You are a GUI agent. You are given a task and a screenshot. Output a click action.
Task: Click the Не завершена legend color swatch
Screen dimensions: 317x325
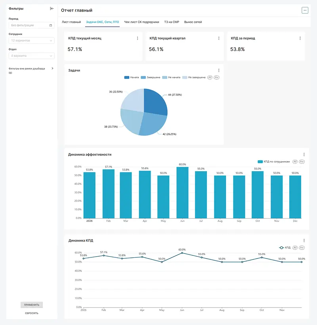point(185,77)
